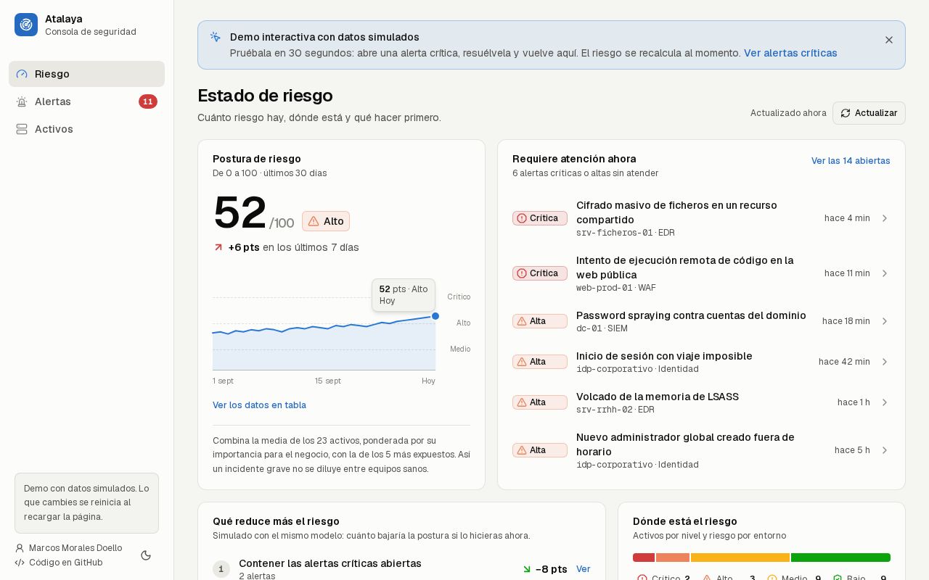The height and width of the screenshot is (580, 929).
Task: Click user name Marcos Morales Doello
Action: point(75,548)
